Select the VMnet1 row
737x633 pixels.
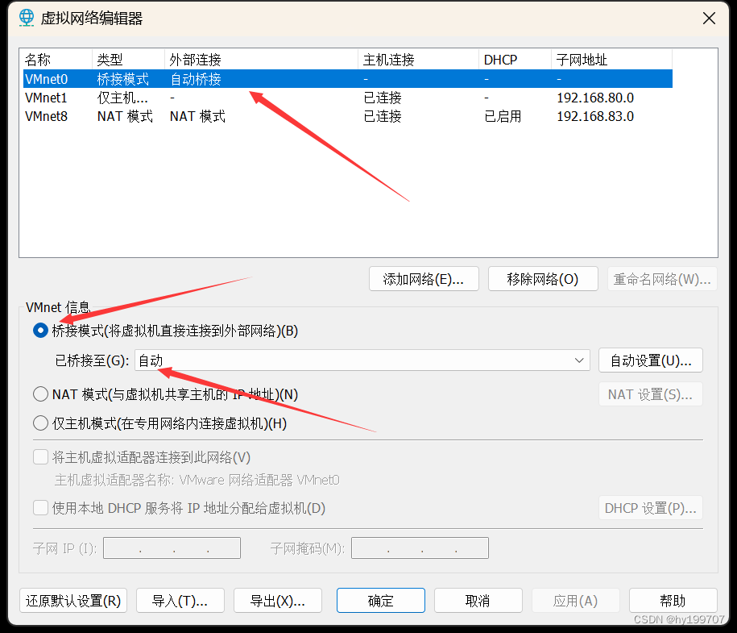[x=348, y=98]
